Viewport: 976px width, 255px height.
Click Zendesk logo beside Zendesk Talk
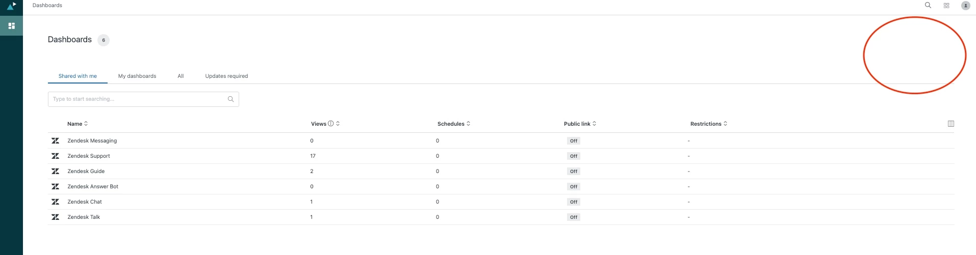tap(55, 217)
